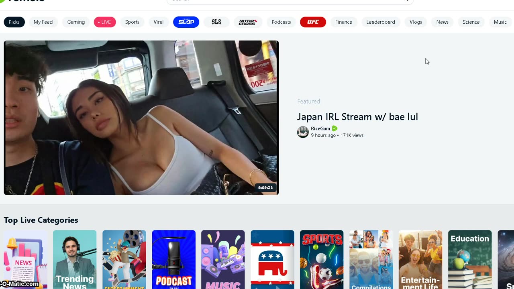Click the UFC logo chip
This screenshot has height=289, width=514.
coord(313,22)
